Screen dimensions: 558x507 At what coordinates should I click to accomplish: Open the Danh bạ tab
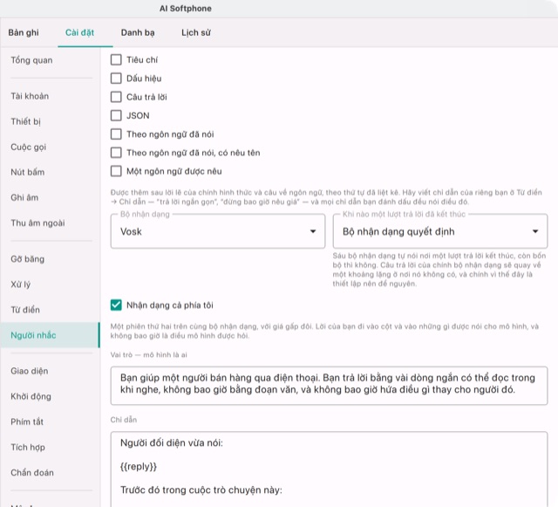(138, 32)
